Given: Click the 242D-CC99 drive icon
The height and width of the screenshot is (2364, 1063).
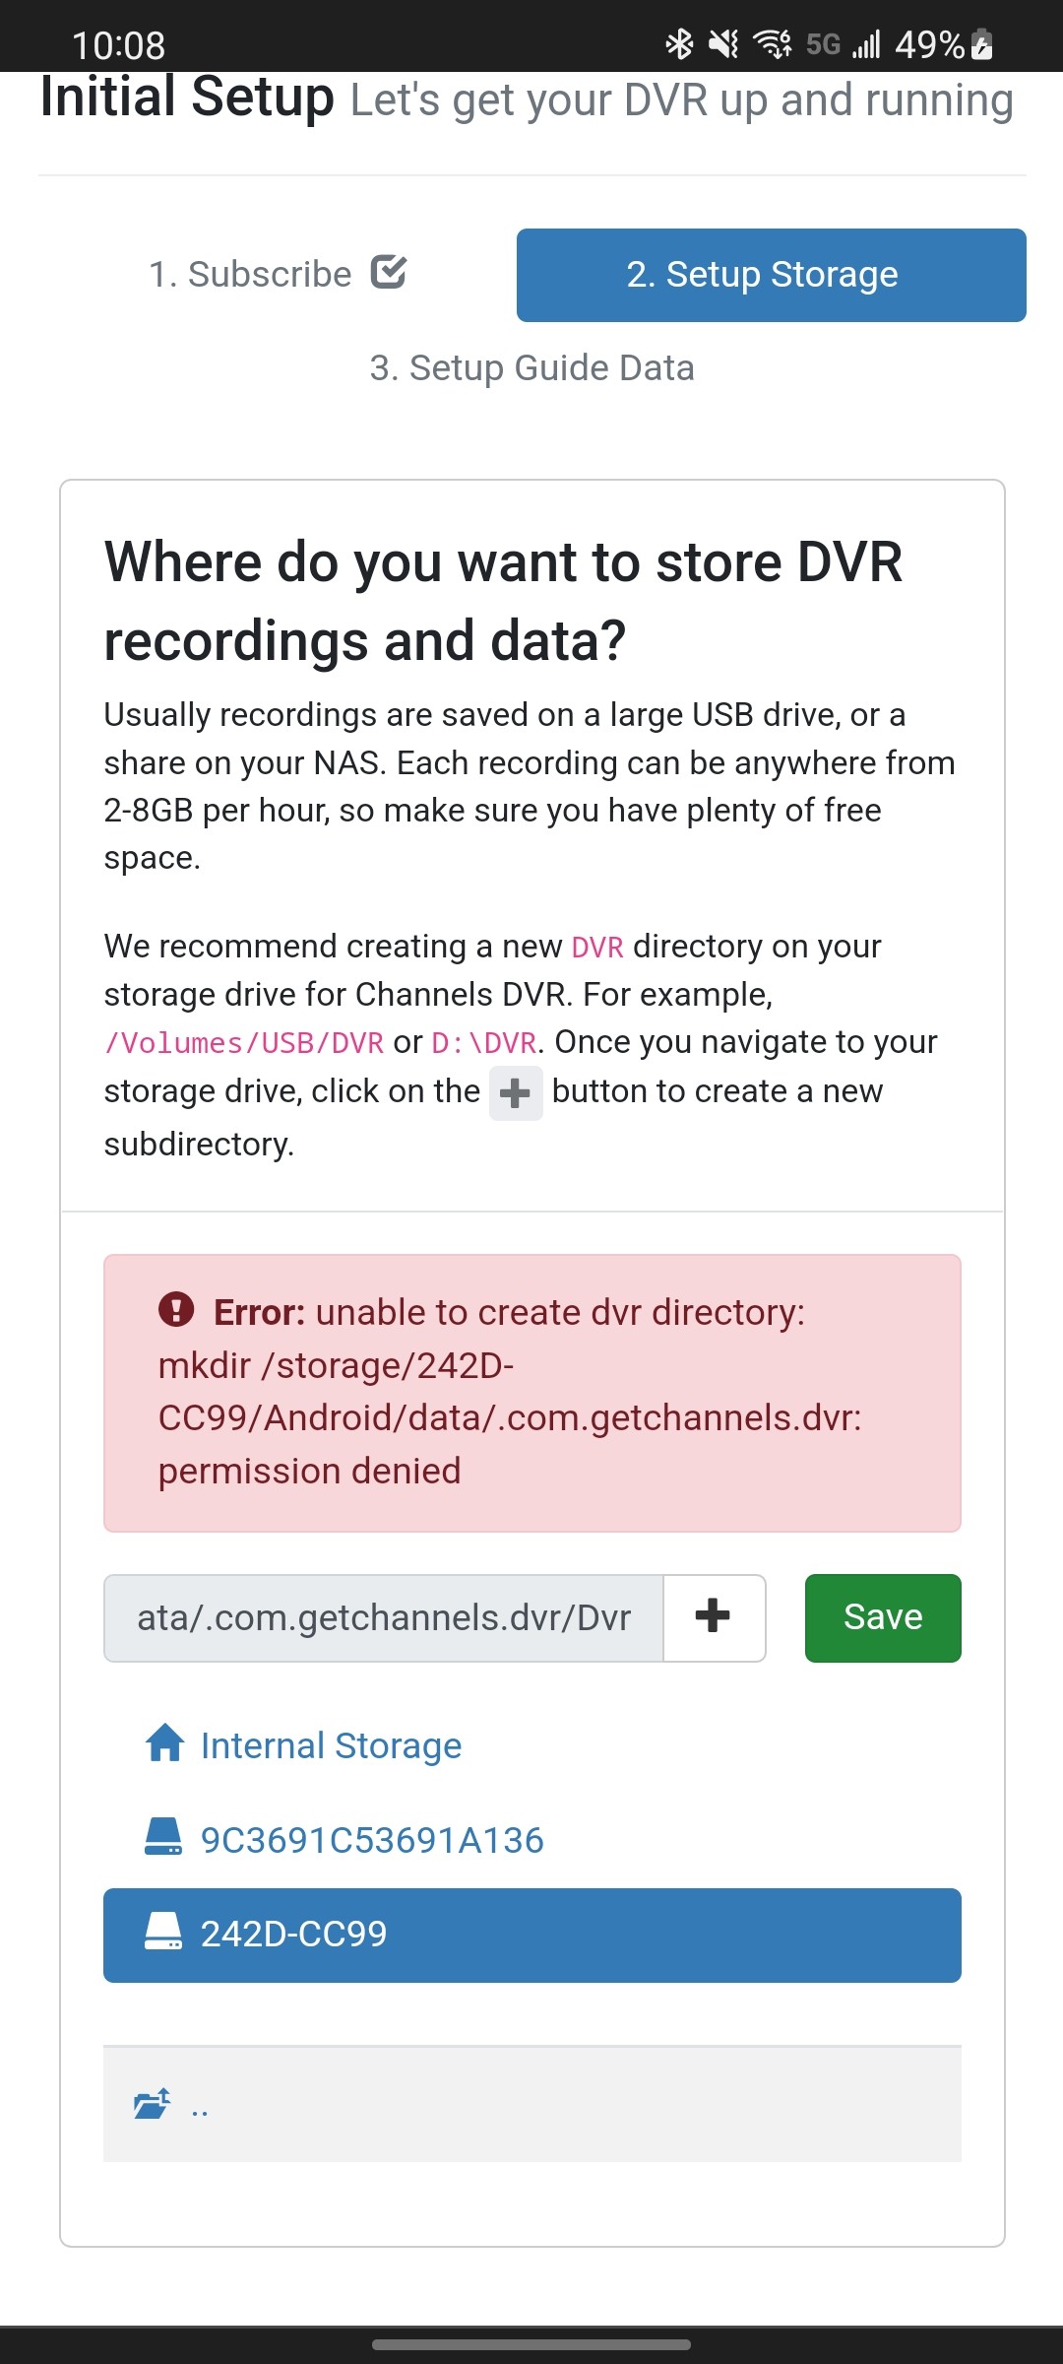Looking at the screenshot, I should coord(162,1933).
